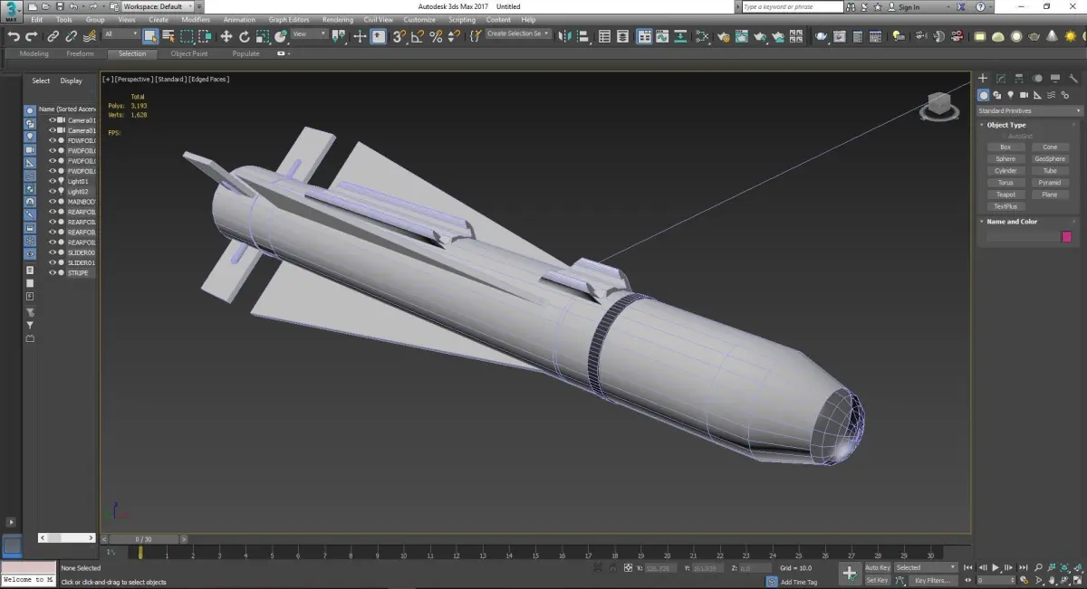Open the reference coordinate View dropdown
1087x589 pixels.
point(309,34)
